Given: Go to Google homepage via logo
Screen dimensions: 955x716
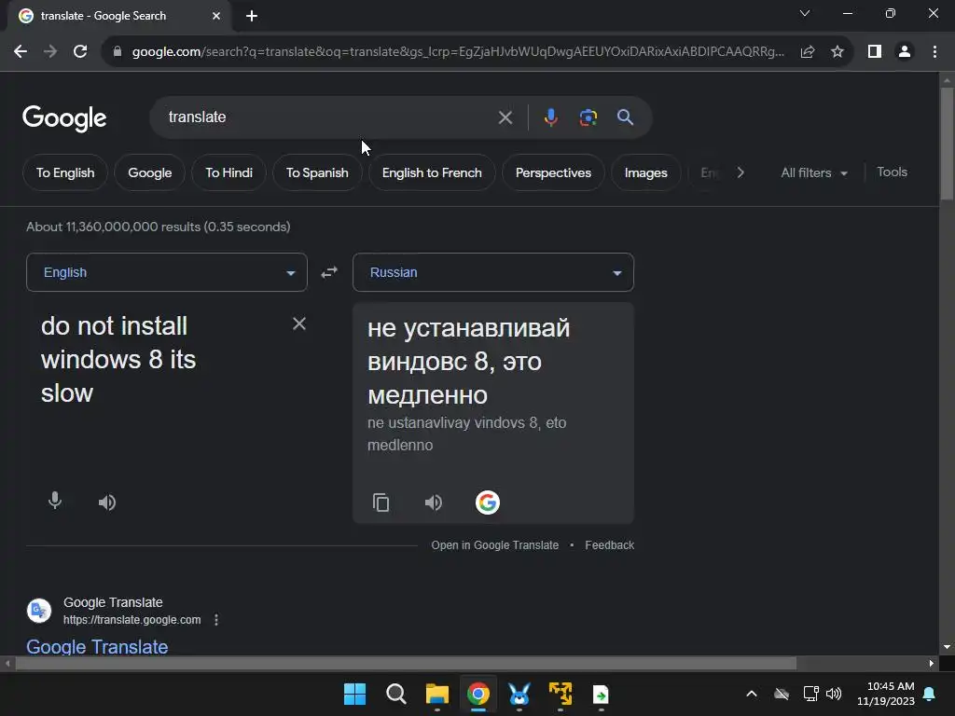Looking at the screenshot, I should (x=64, y=118).
